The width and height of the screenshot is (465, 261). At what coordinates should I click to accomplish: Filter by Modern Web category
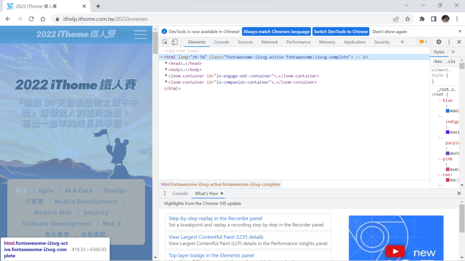(x=53, y=213)
